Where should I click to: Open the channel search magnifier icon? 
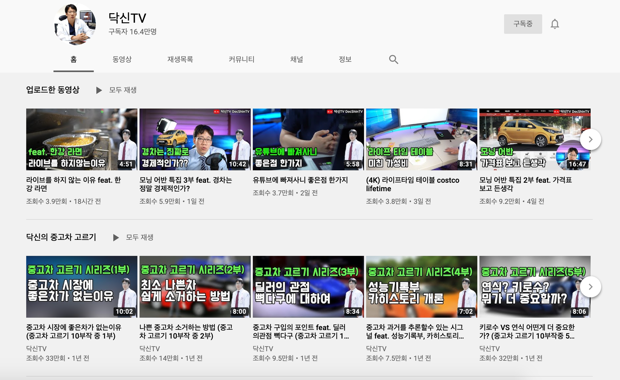[393, 60]
